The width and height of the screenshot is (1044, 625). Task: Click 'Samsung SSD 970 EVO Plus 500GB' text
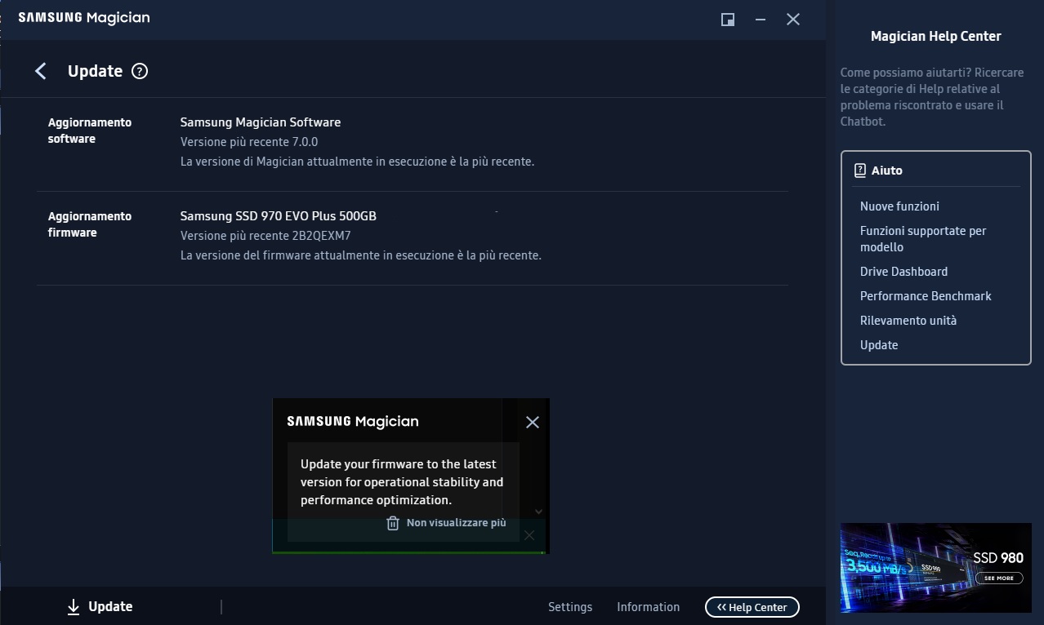coord(279,216)
